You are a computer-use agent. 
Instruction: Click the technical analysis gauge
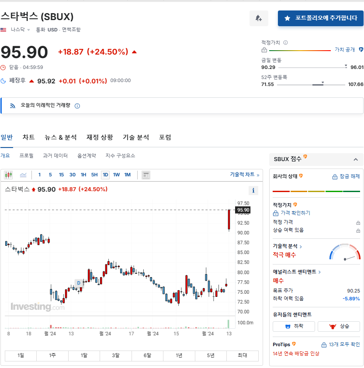click(x=345, y=252)
